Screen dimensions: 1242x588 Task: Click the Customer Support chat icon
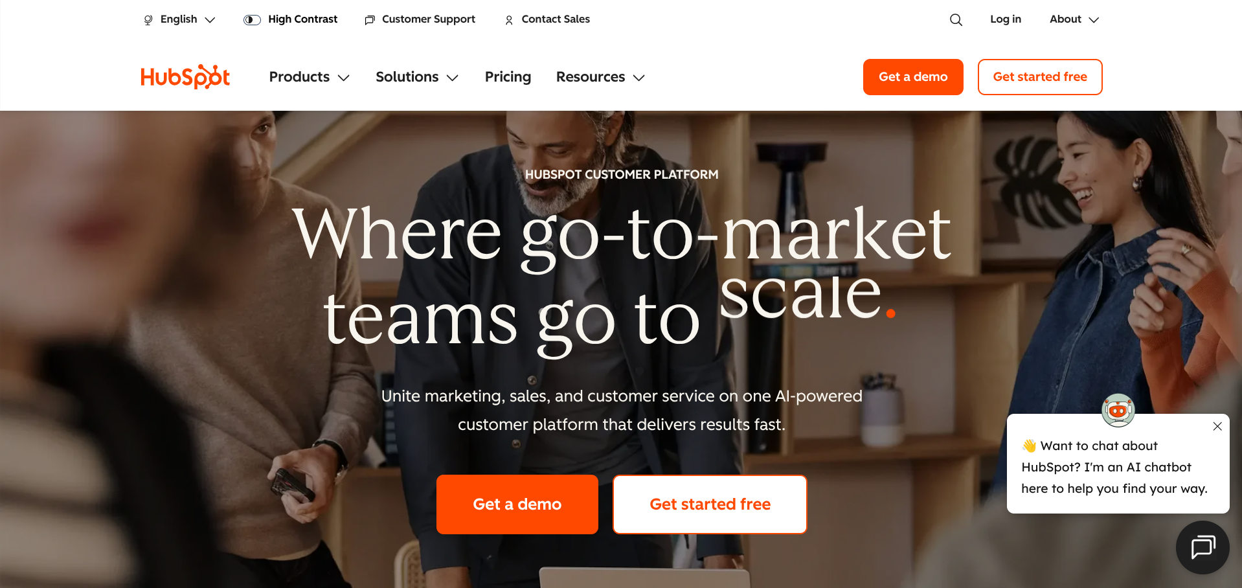click(x=370, y=20)
